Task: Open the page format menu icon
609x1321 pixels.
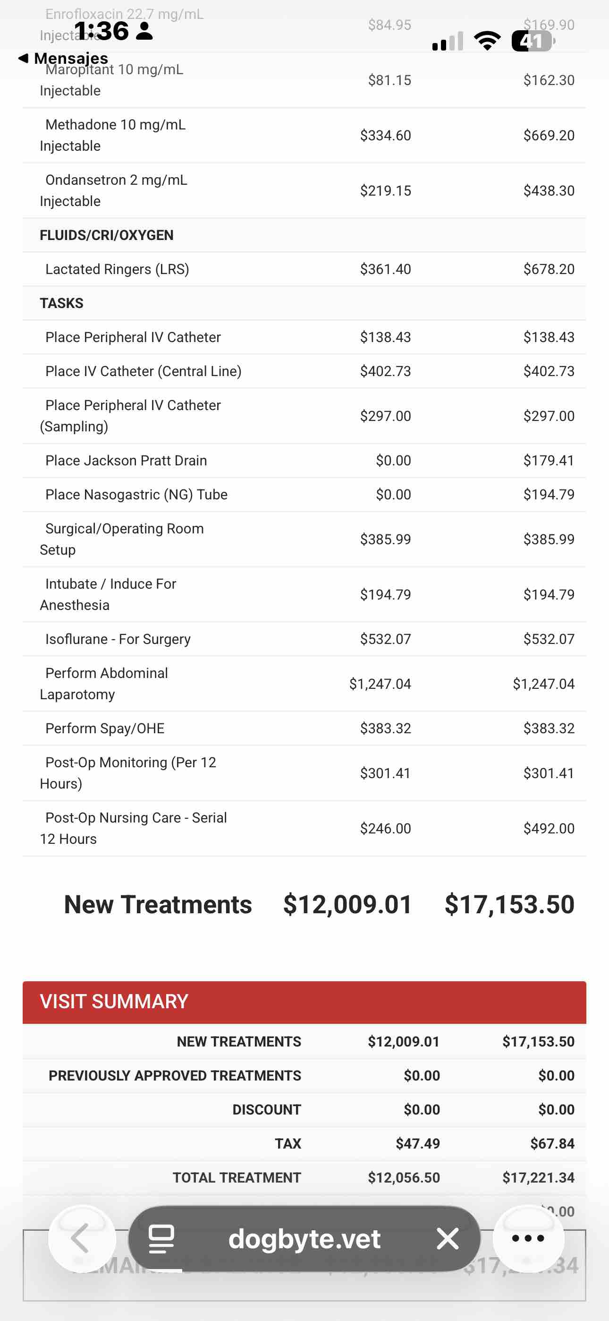Action: point(161,1238)
